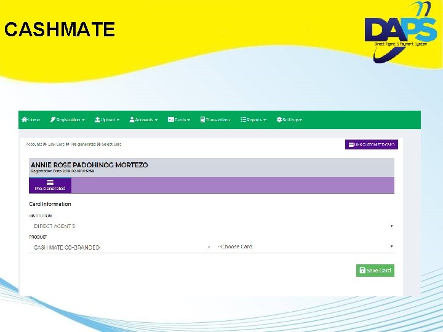Click the Select Card breadcrumb

coord(111,144)
